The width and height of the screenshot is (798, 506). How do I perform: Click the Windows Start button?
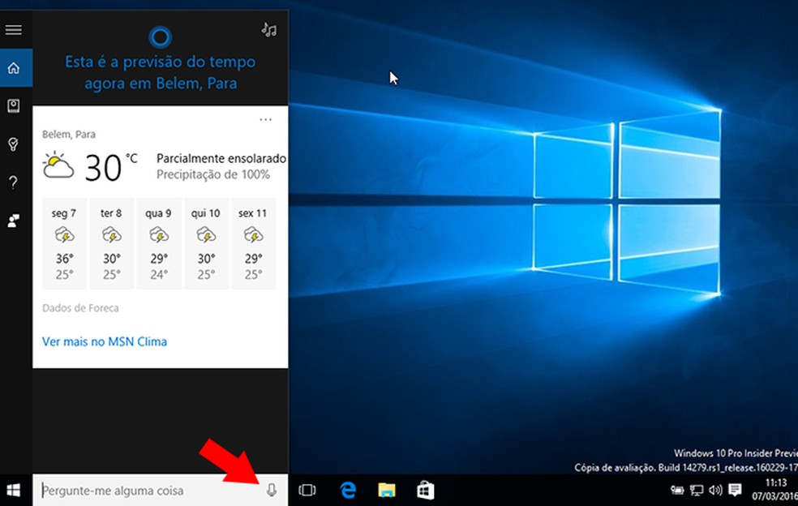pos(14,490)
